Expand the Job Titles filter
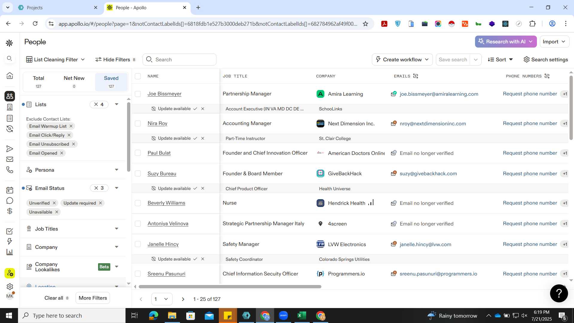574x323 pixels. (x=117, y=229)
